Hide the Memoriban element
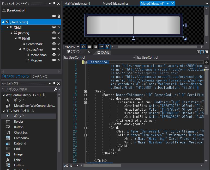The image size is (210, 170). (x=54, y=55)
